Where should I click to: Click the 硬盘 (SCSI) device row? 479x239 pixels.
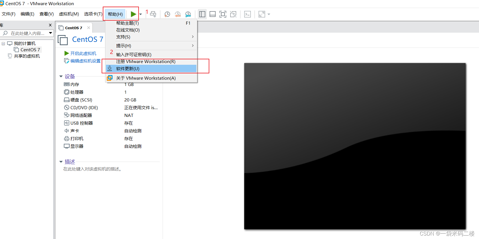click(x=111, y=100)
